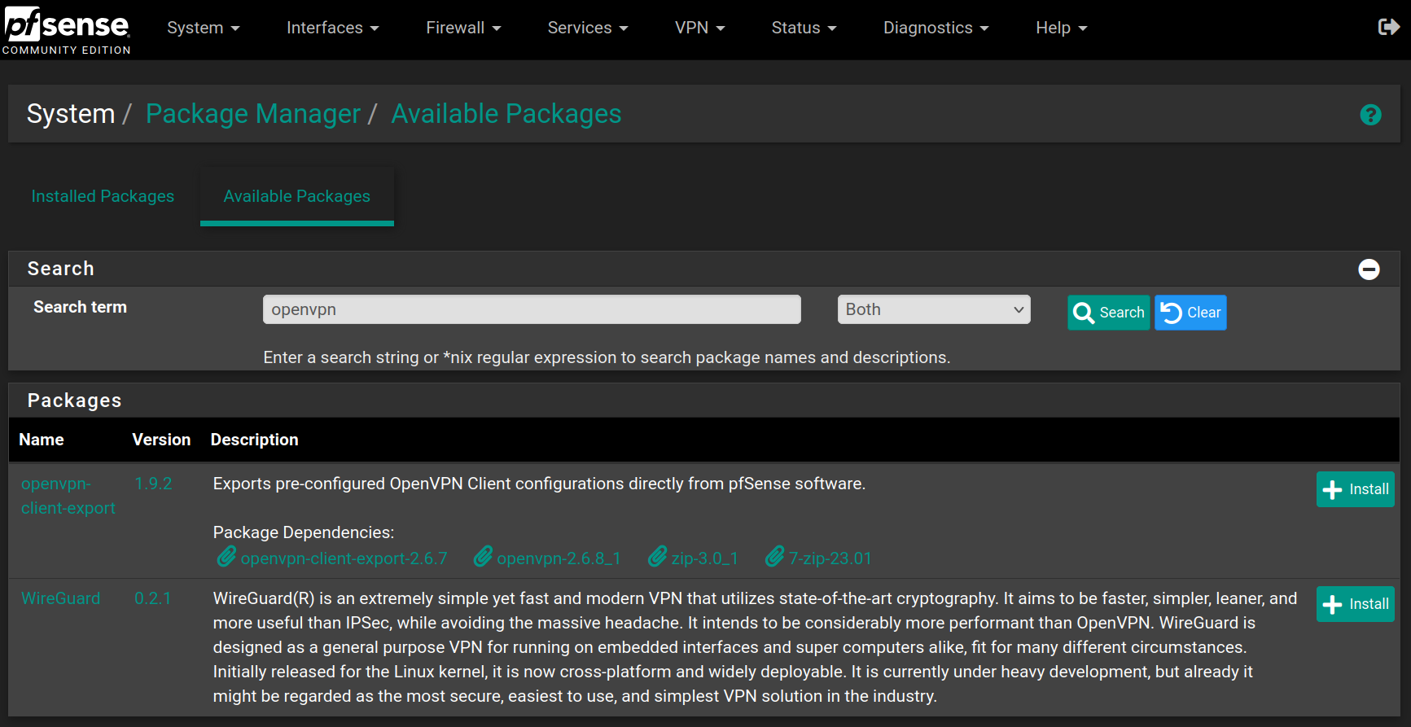
Task: Click Available Packages breadcrumb link
Action: 506,114
